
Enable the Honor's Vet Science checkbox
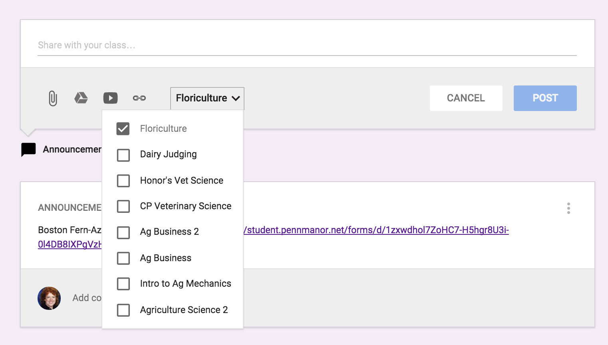pyautogui.click(x=123, y=180)
